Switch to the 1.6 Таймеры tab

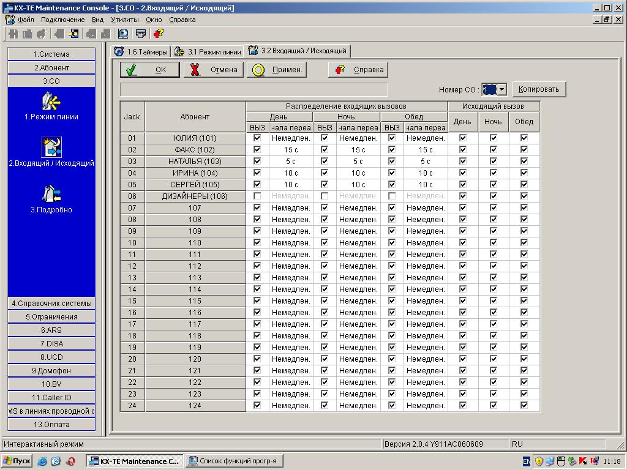tap(141, 51)
